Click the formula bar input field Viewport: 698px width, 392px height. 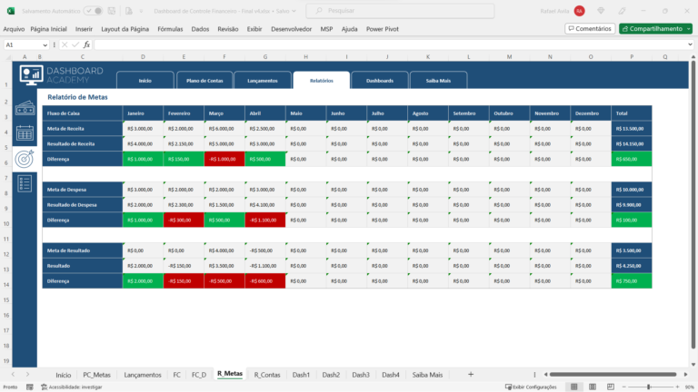(390, 44)
